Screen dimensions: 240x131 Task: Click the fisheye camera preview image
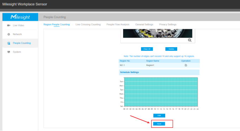pos(158,33)
